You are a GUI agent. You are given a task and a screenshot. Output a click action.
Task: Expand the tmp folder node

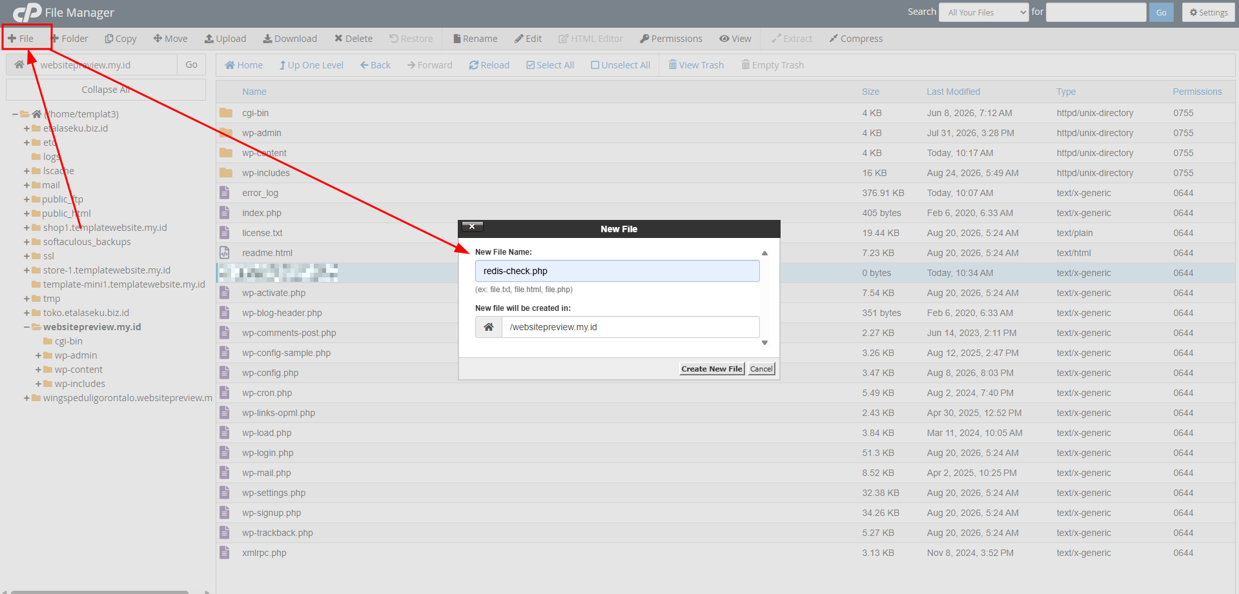tap(26, 299)
